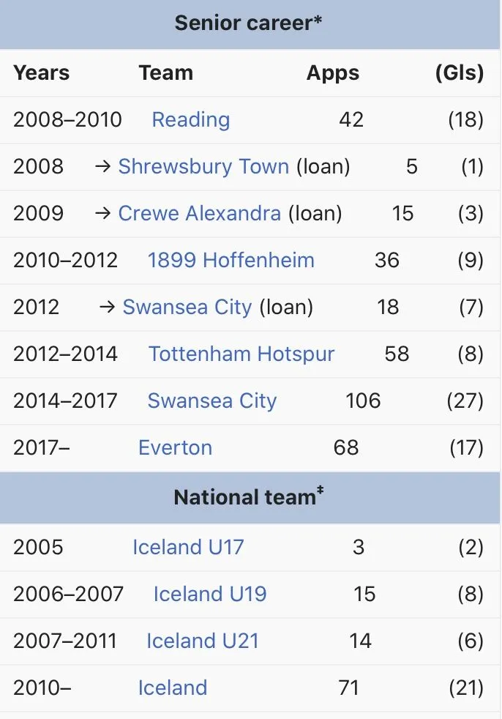Open the Reading club link
Viewport: 502px width, 719px height.
(x=190, y=120)
